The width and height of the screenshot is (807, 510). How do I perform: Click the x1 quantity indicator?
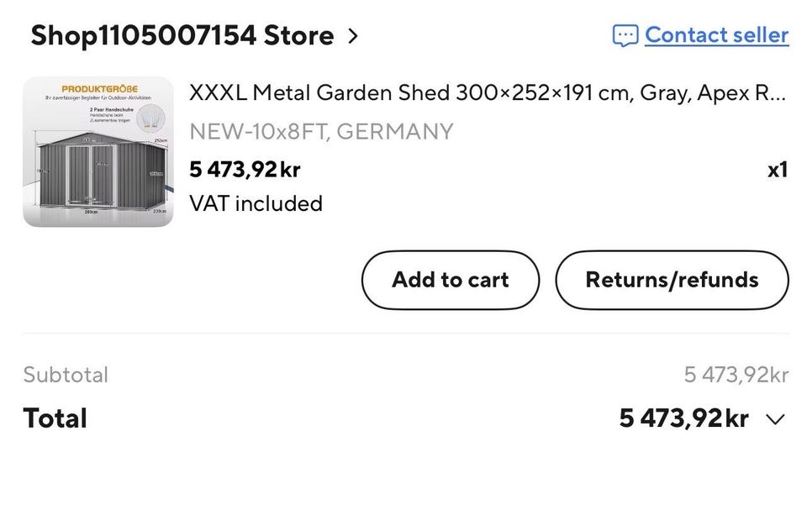(777, 170)
